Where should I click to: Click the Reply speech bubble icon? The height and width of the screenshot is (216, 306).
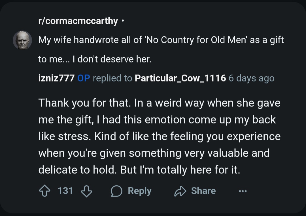[x=116, y=191]
